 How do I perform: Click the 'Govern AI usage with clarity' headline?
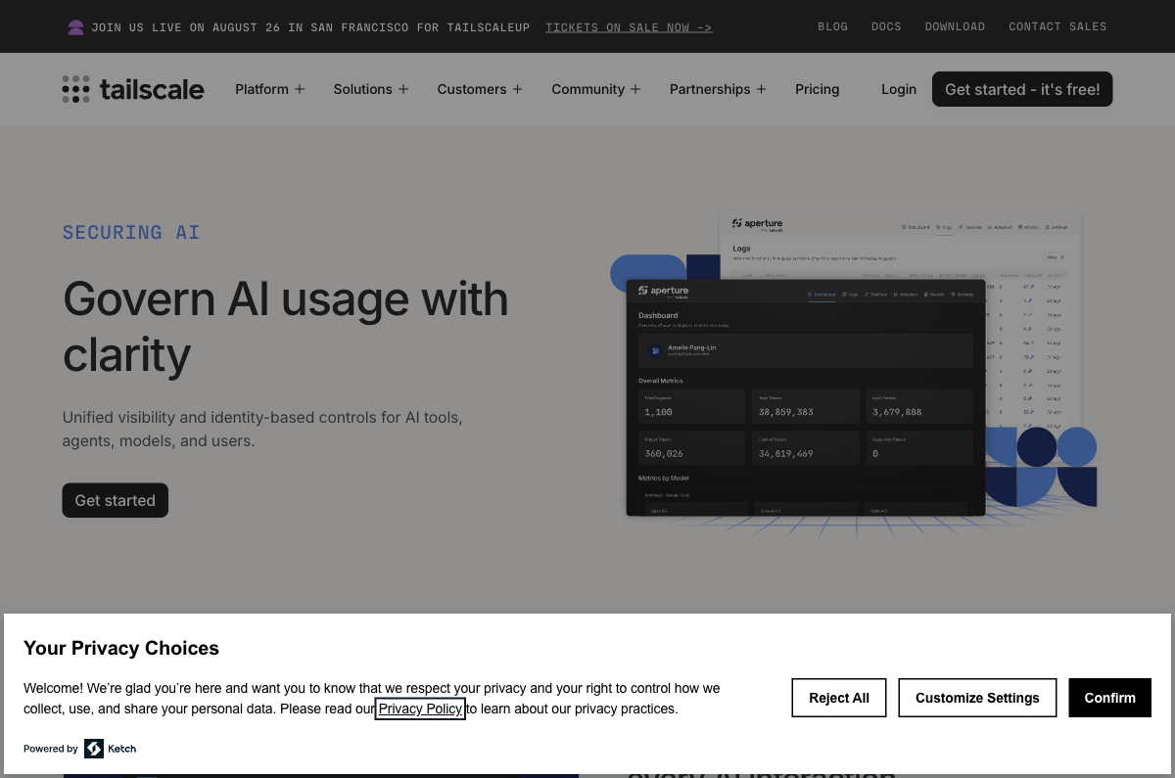[x=286, y=327]
